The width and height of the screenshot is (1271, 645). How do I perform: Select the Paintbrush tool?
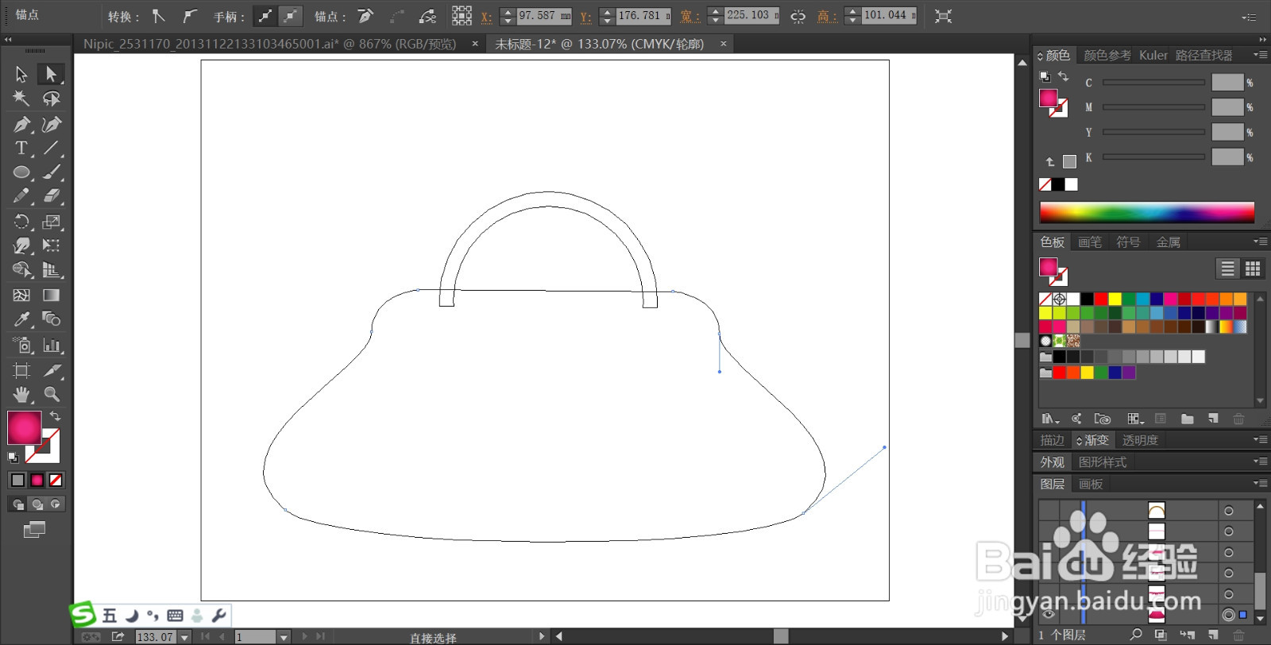pyautogui.click(x=51, y=172)
